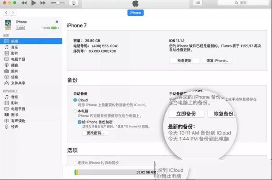Click the phone number (408) 555-0941

click(105, 46)
